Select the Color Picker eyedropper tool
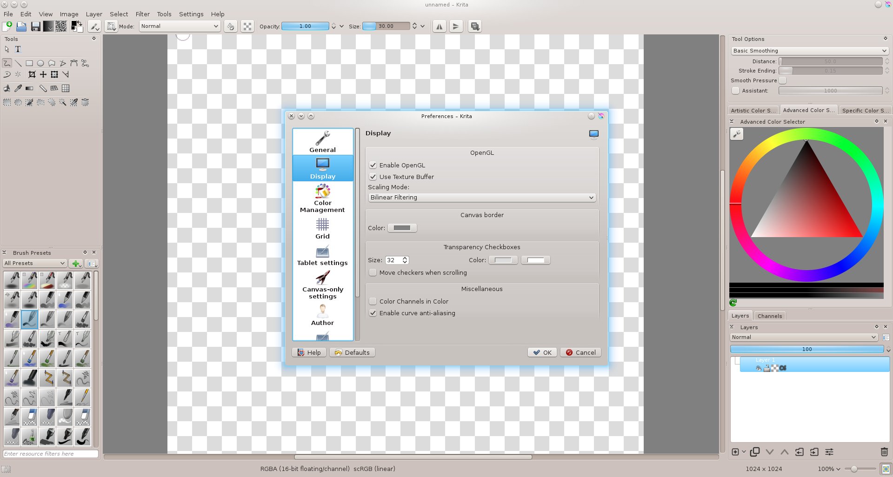The height and width of the screenshot is (477, 893). [x=18, y=88]
